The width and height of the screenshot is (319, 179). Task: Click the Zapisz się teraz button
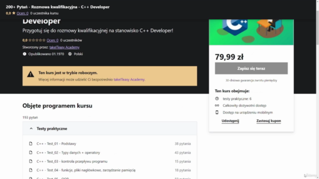(251, 69)
